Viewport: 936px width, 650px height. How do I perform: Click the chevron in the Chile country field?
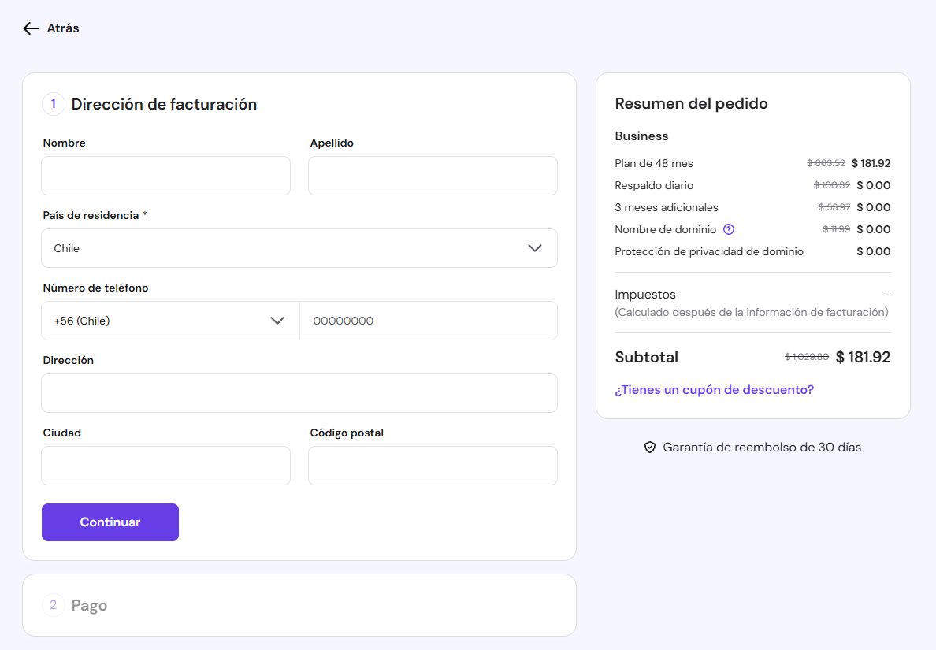pyautogui.click(x=535, y=248)
